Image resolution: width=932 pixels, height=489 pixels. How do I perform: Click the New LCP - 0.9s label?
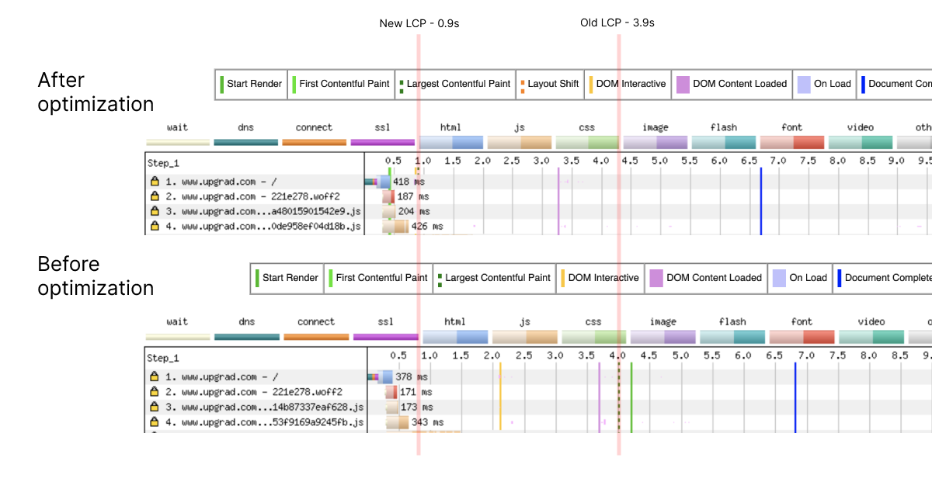point(419,23)
